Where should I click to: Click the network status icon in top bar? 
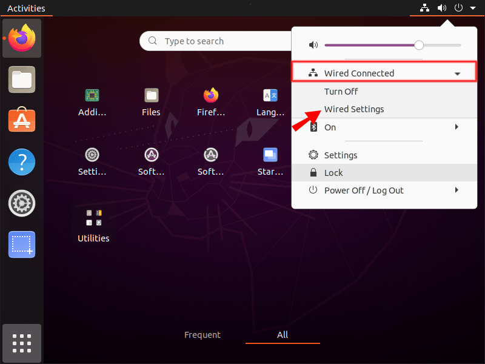(x=424, y=8)
